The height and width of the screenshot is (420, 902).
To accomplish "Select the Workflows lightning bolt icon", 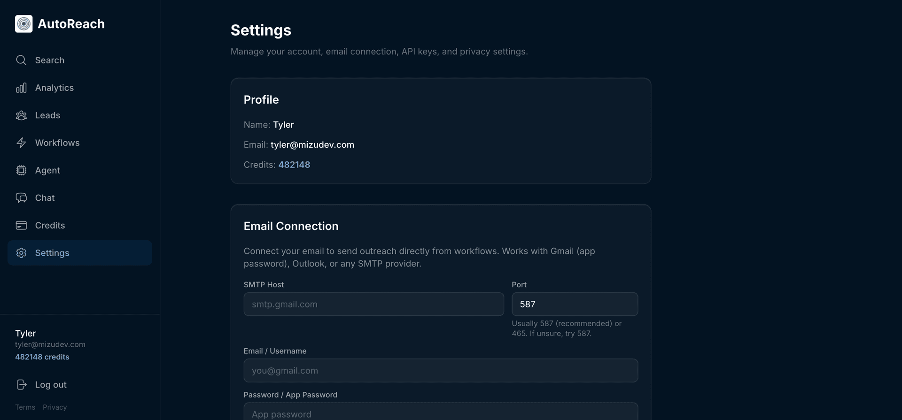I will click(21, 143).
